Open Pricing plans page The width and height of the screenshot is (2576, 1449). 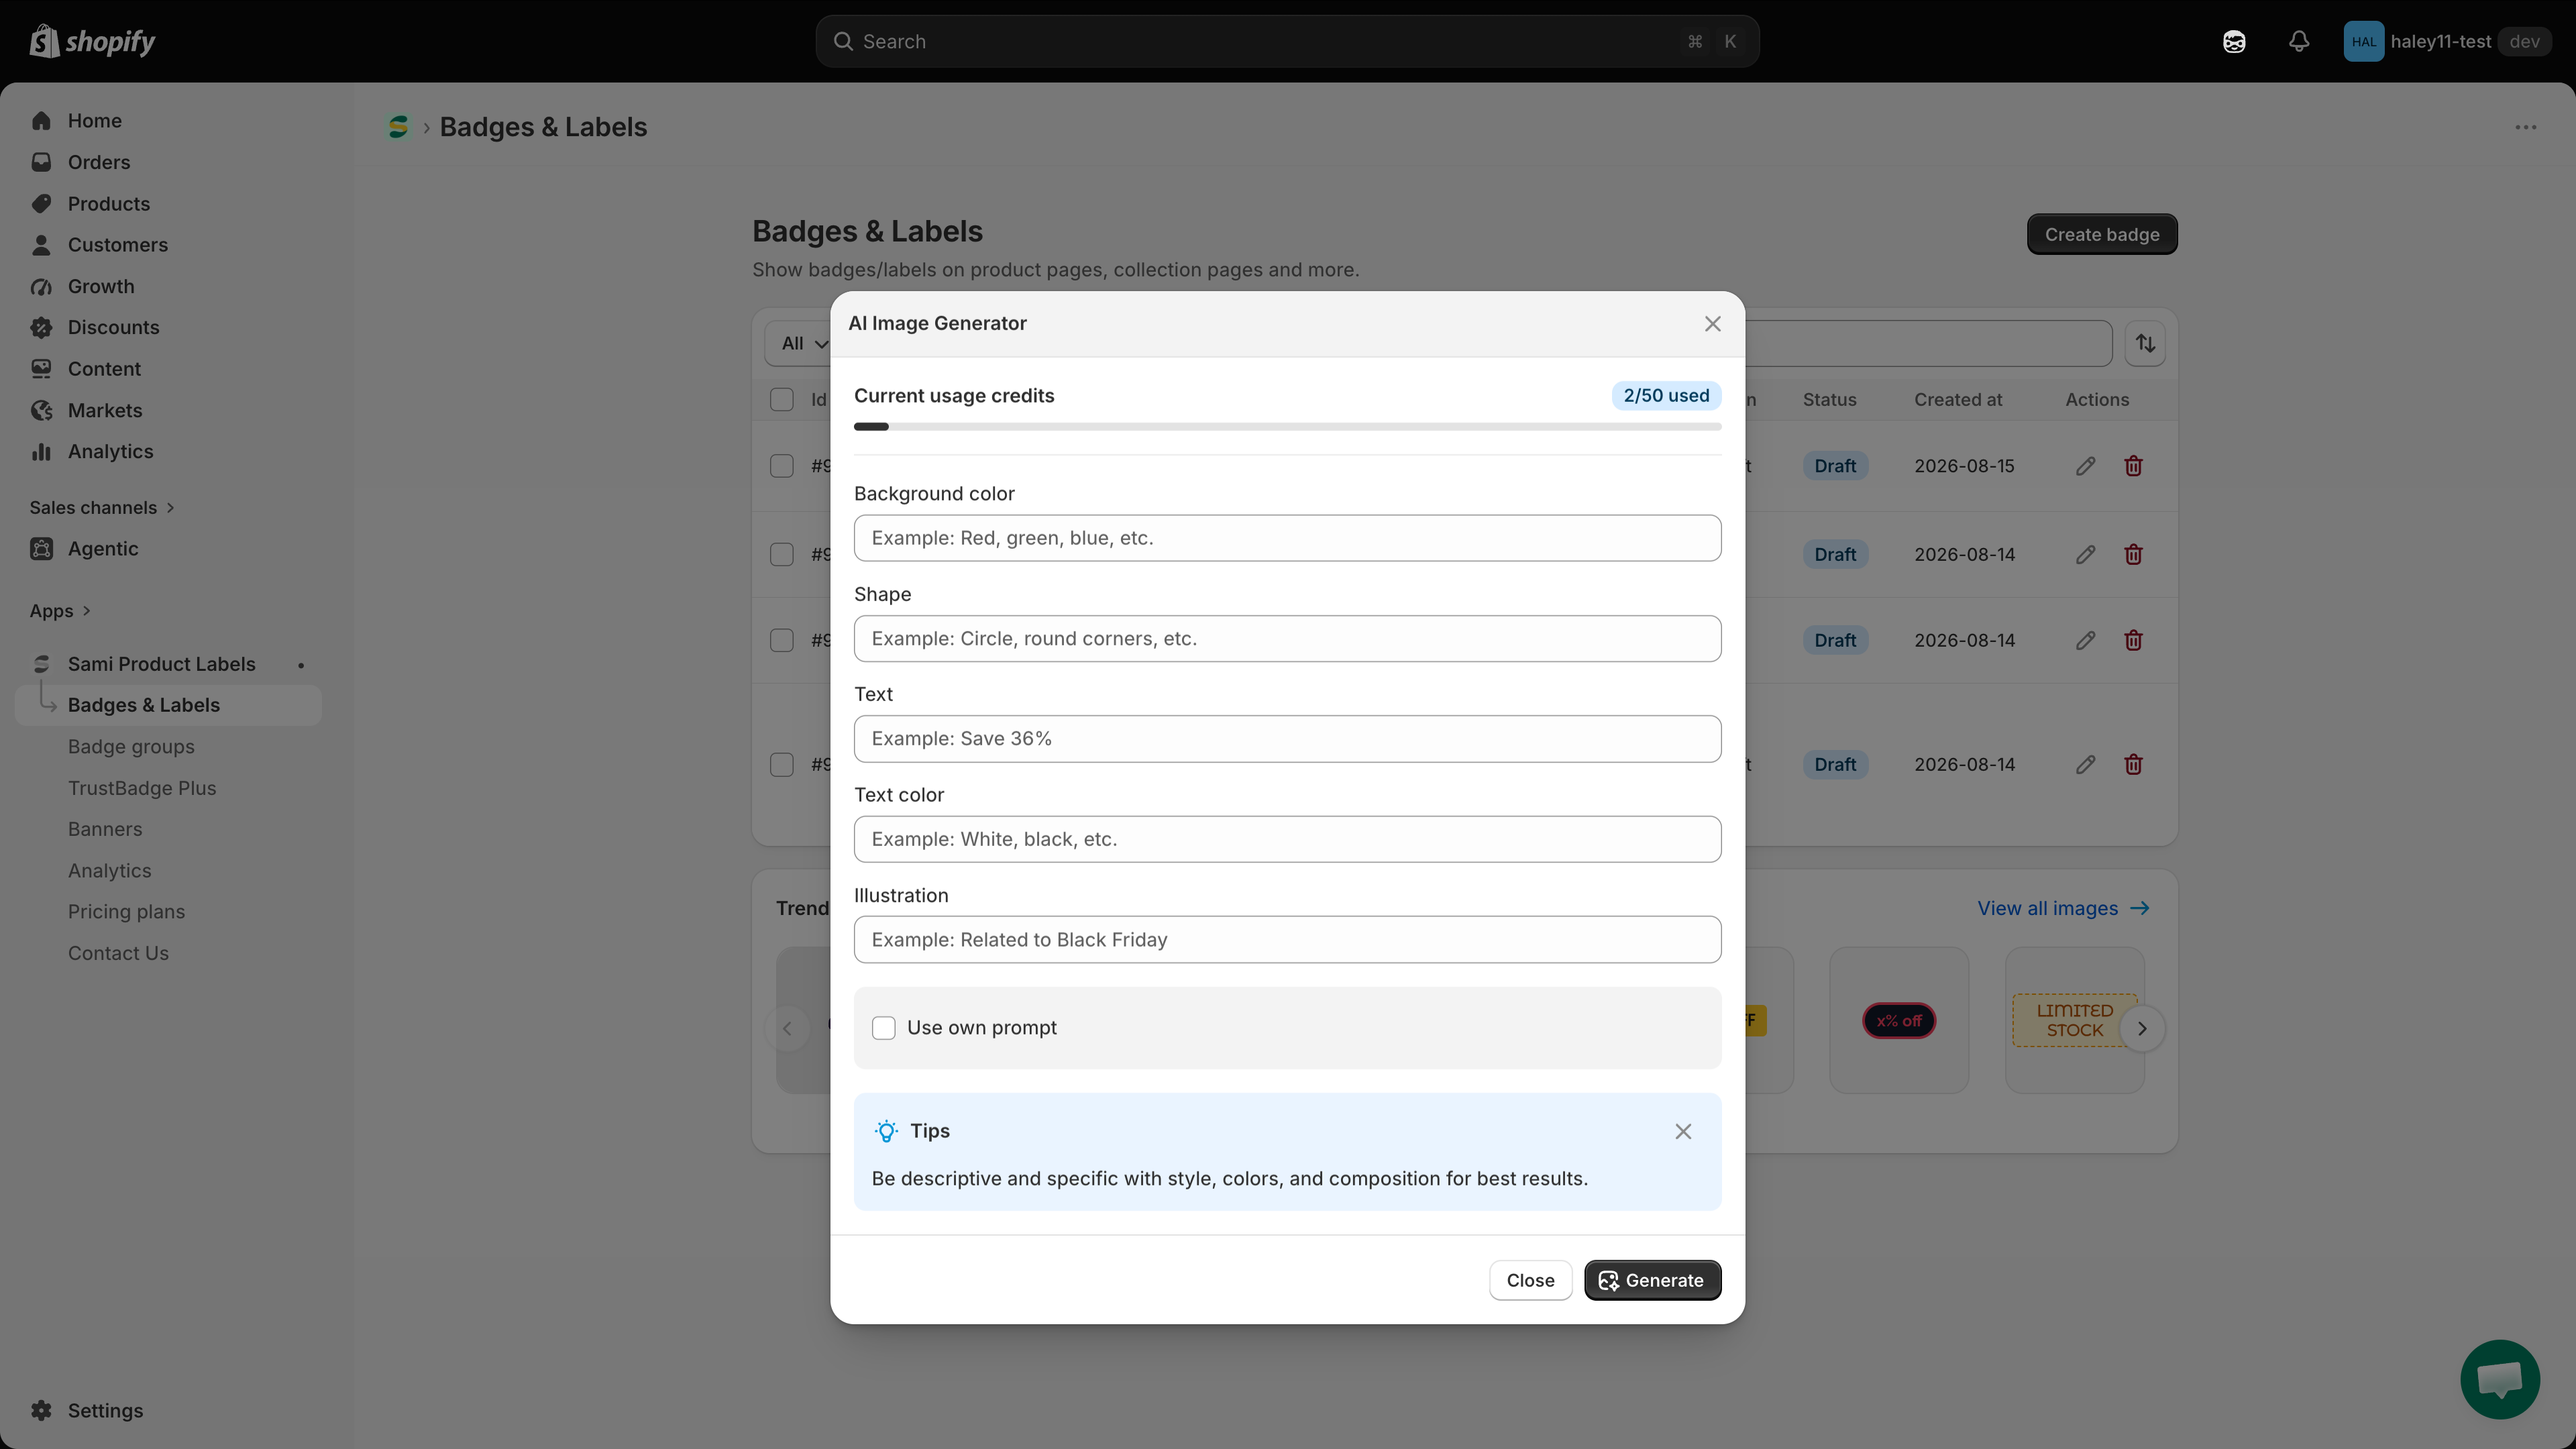[126, 912]
